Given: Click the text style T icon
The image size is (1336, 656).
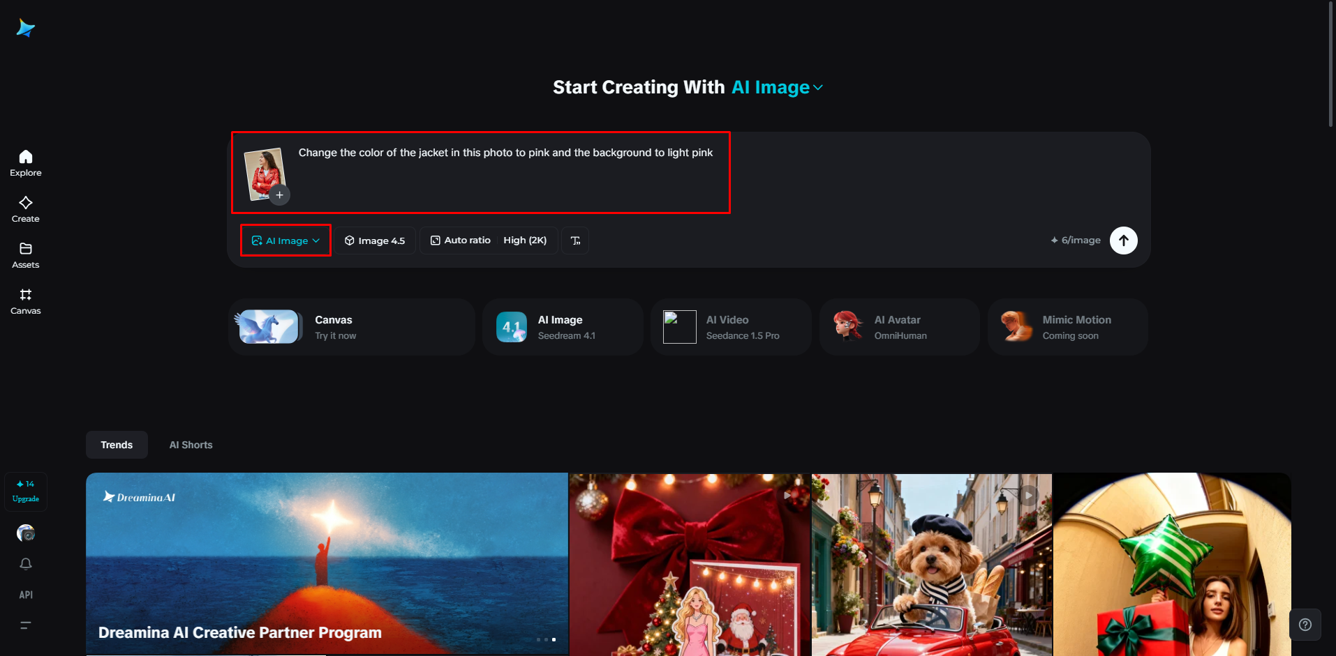Looking at the screenshot, I should pyautogui.click(x=575, y=241).
